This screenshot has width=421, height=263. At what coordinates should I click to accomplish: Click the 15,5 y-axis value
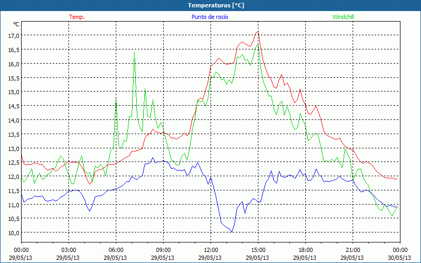14,78
